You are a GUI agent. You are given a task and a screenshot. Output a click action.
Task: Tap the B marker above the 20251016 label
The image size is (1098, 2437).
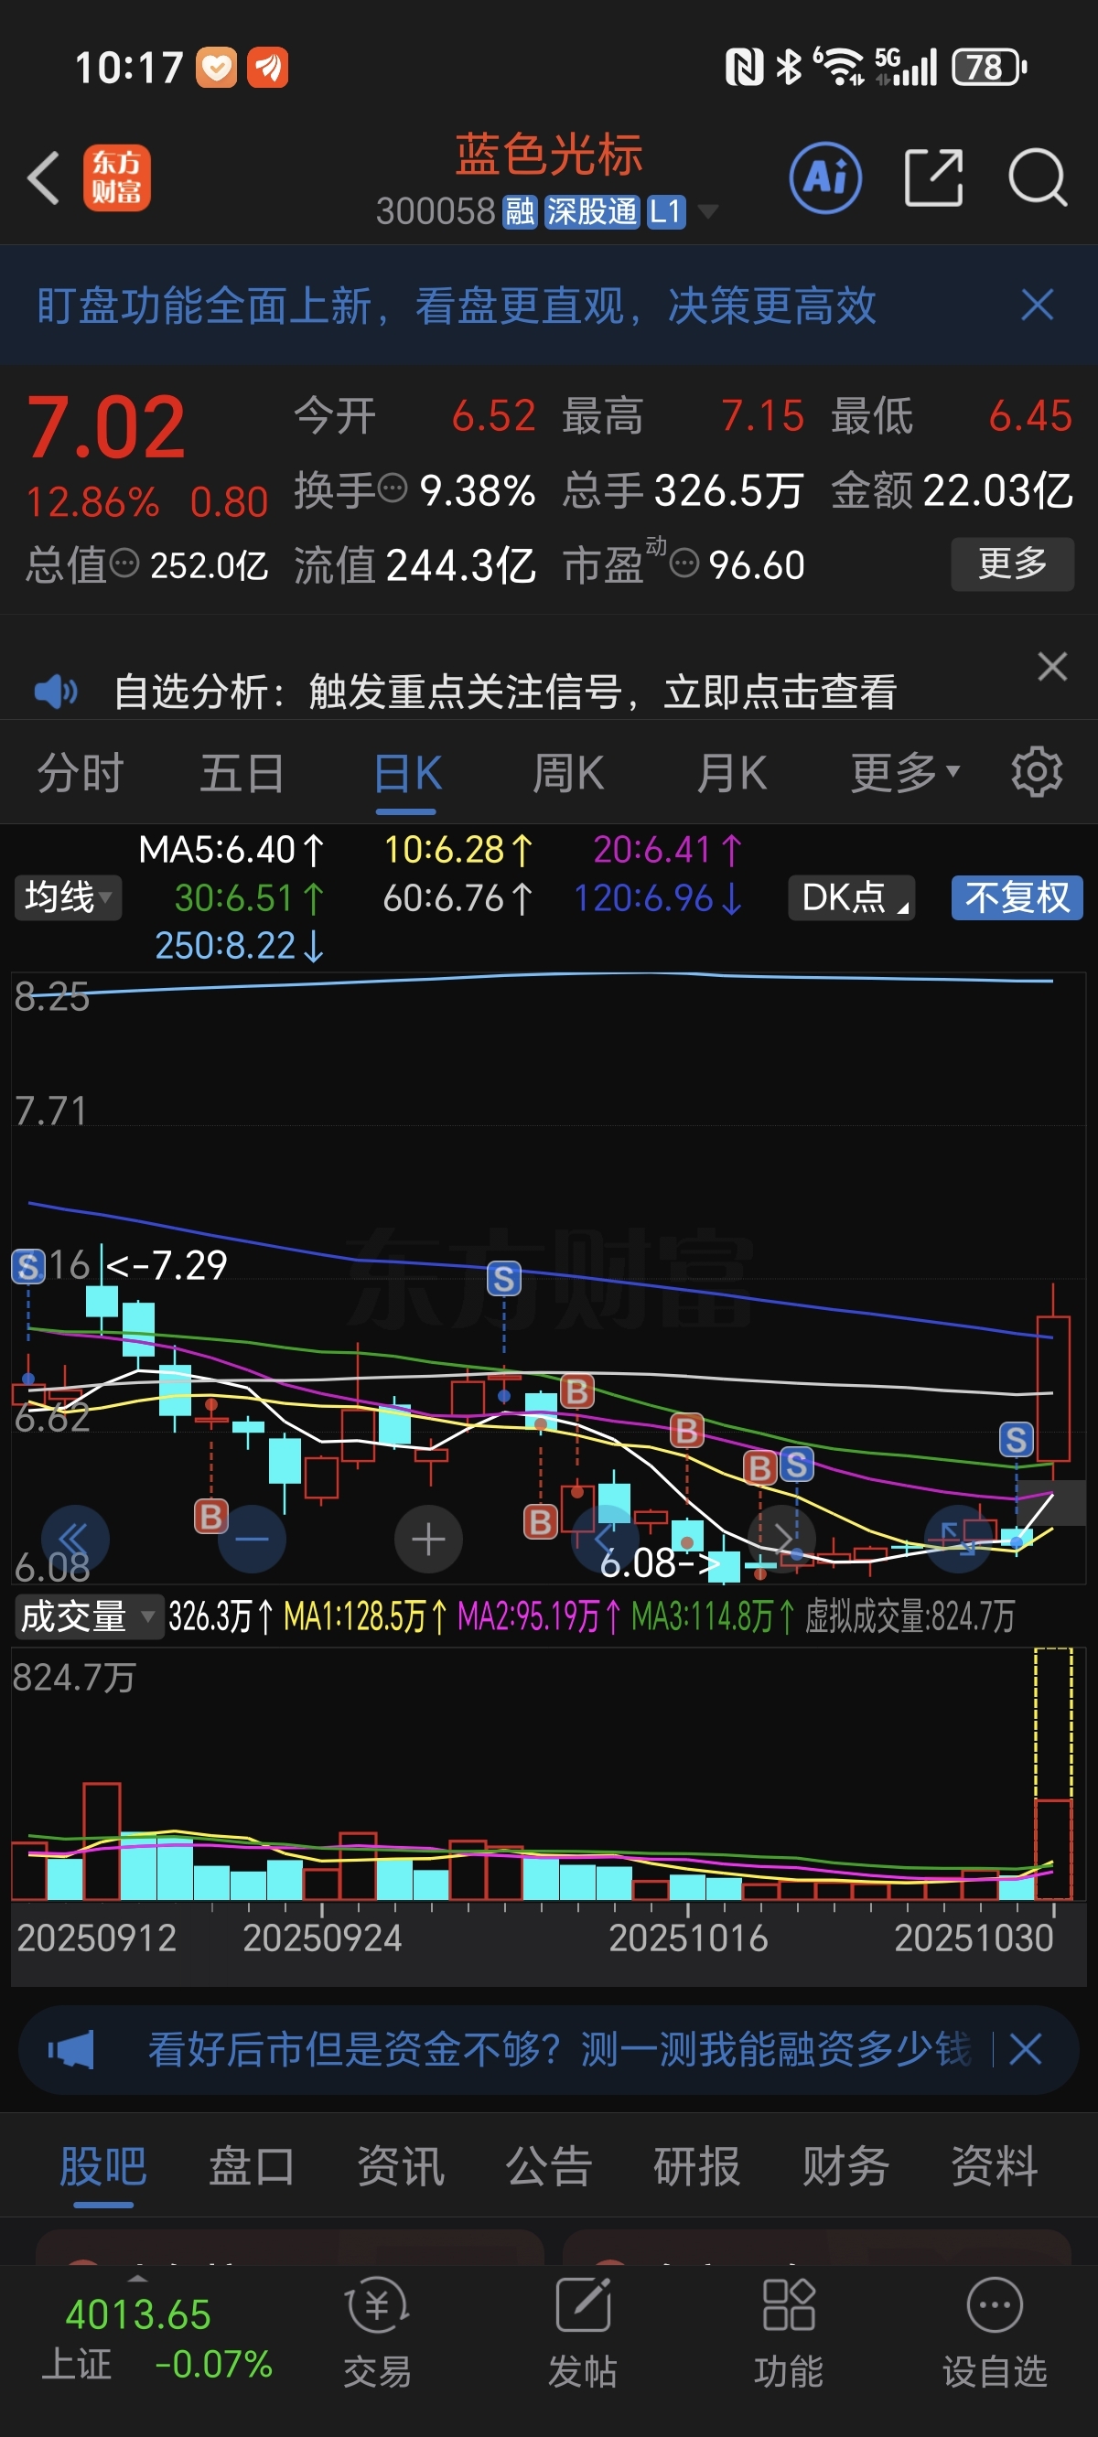(687, 1431)
